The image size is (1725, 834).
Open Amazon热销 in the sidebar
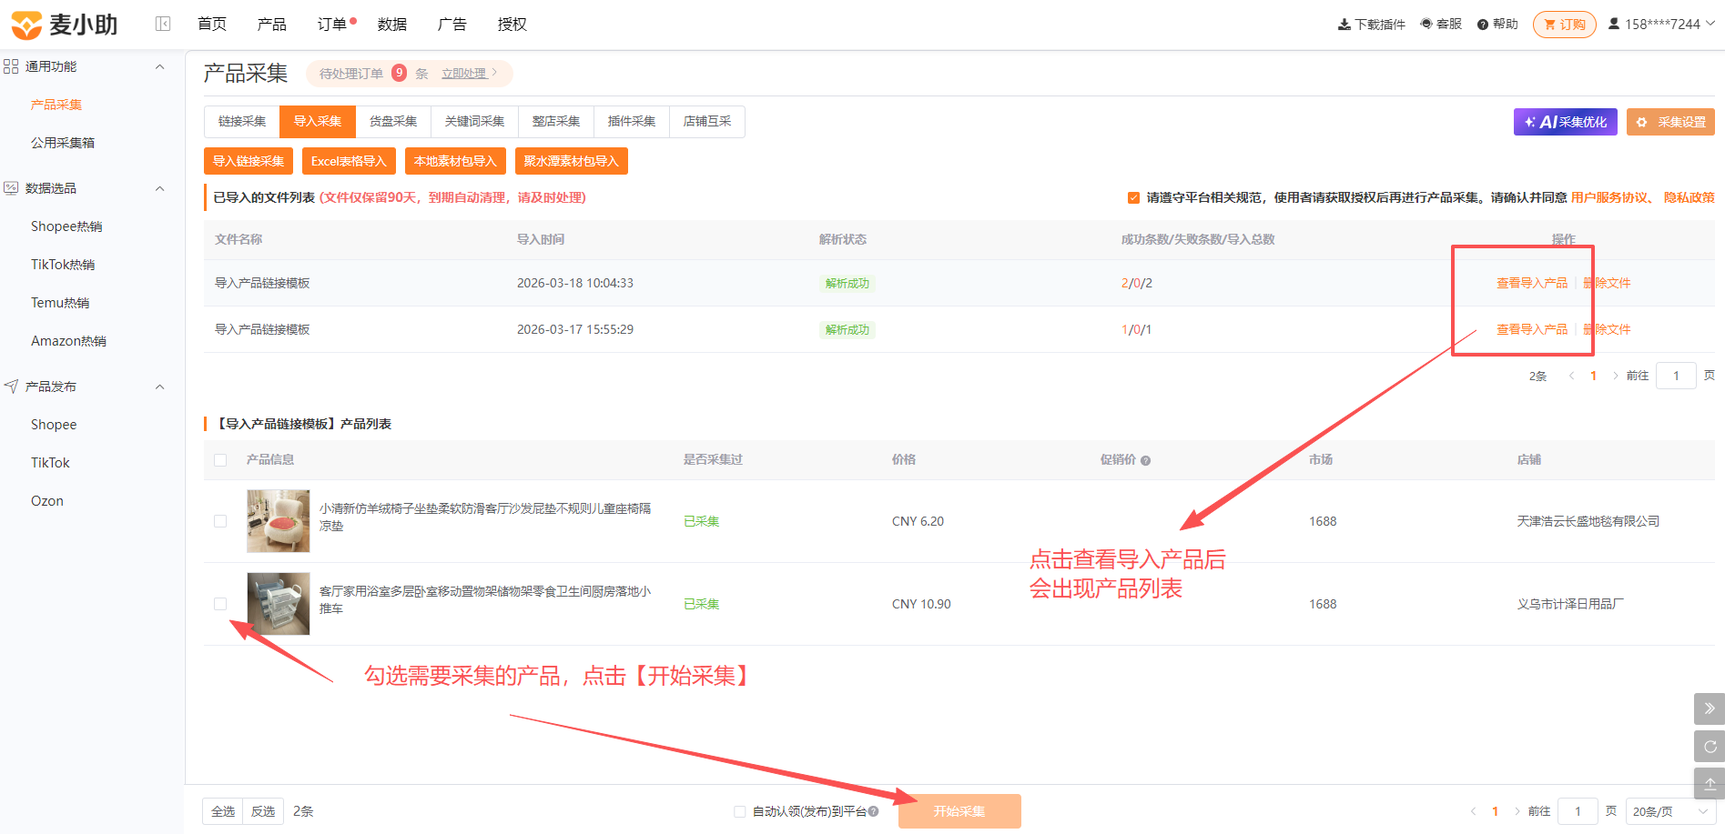click(x=68, y=341)
